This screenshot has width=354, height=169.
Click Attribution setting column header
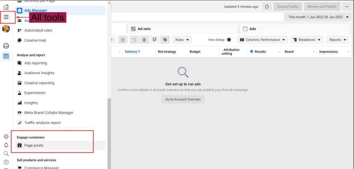point(231,52)
